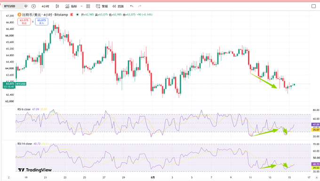
Task: Redo the chart action
Action: click(x=140, y=6)
